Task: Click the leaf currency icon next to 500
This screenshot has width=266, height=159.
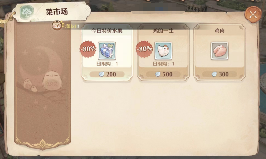Action: tap(158, 74)
